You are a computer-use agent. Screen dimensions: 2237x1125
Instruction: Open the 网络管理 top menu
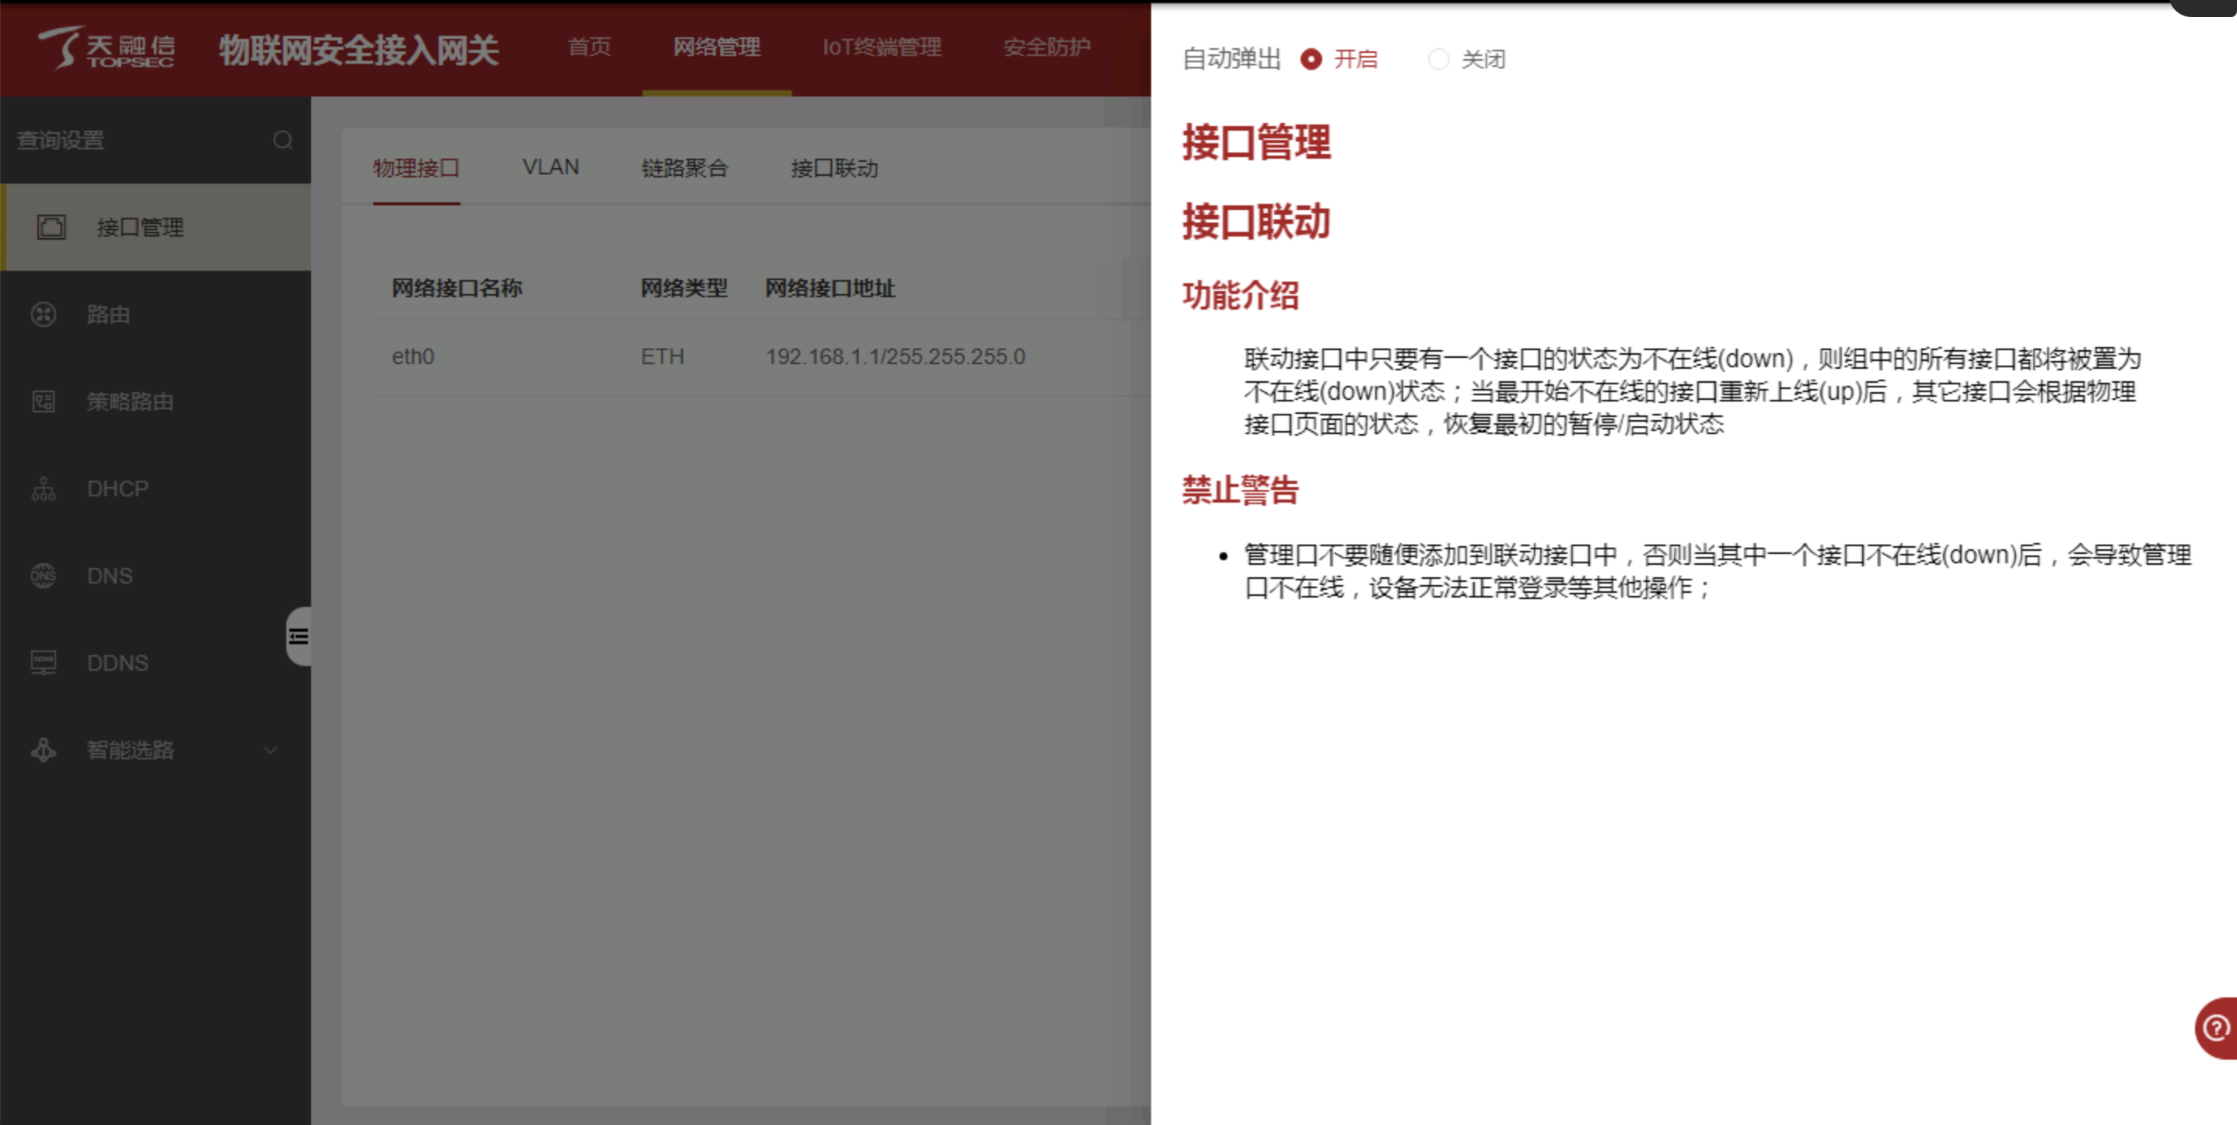click(717, 47)
